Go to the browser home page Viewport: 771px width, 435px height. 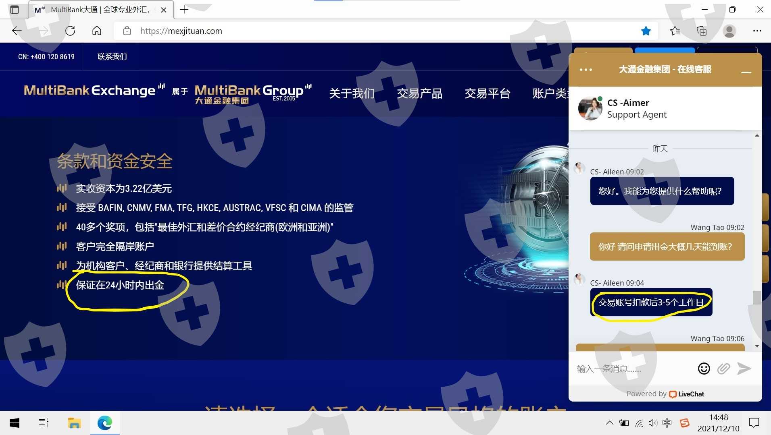(x=97, y=31)
